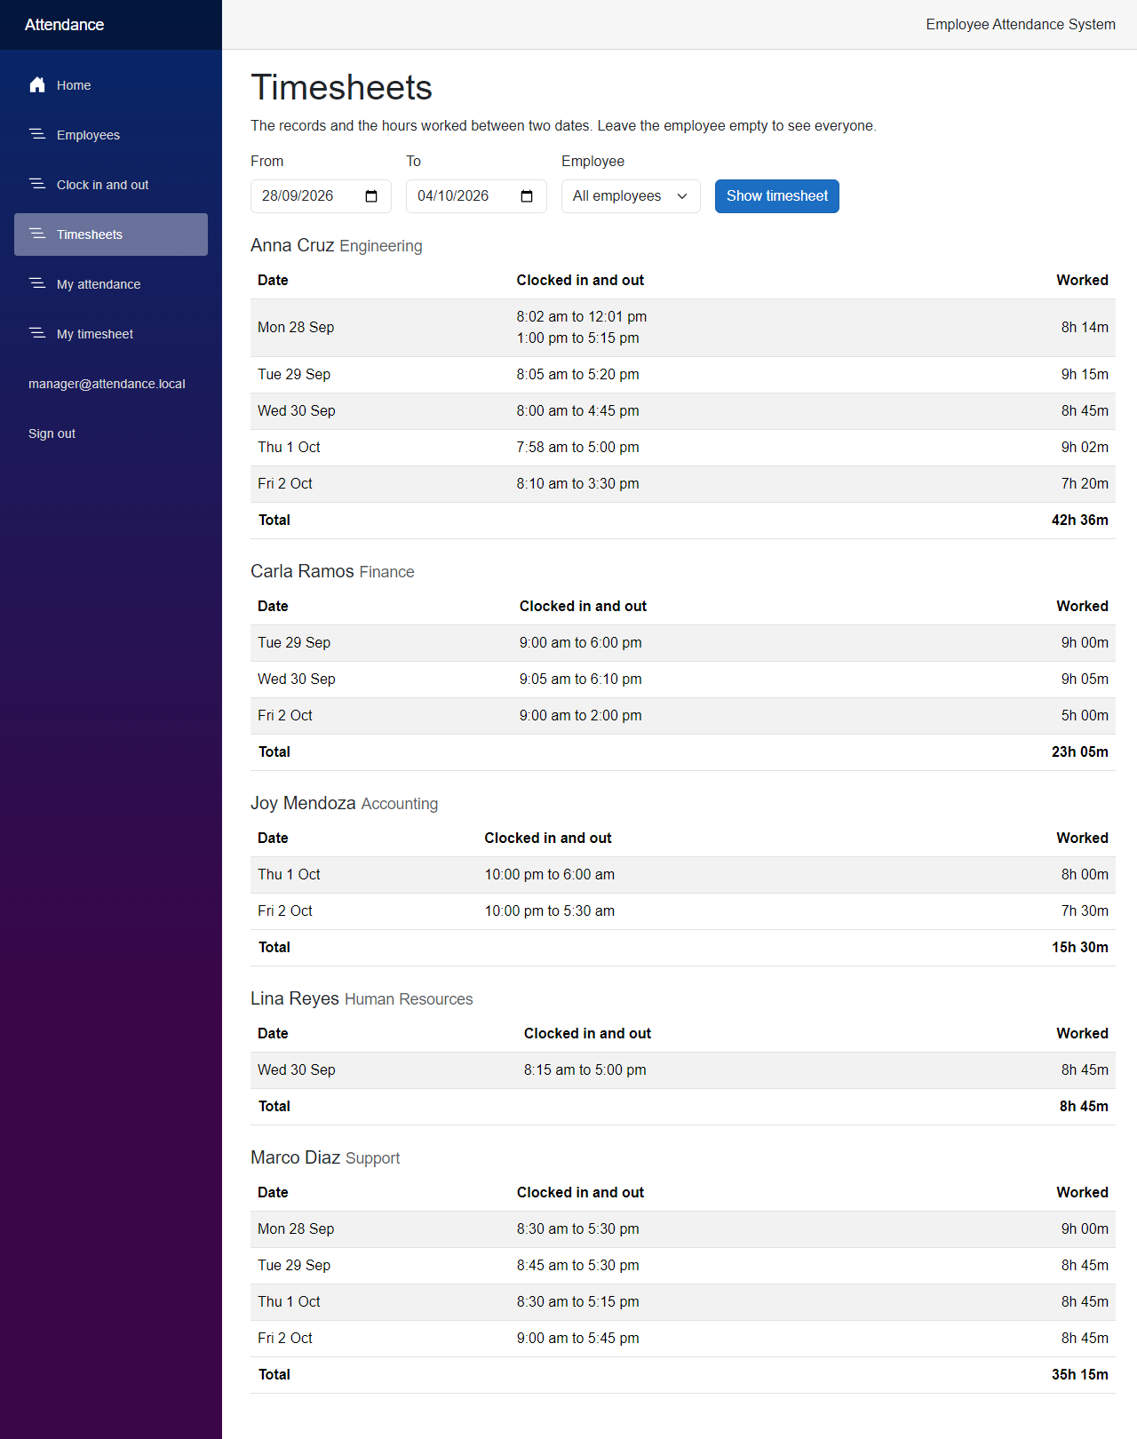Click Joy Mendoza's total 15h 30m
Image resolution: width=1137 pixels, height=1439 pixels.
[1079, 948]
